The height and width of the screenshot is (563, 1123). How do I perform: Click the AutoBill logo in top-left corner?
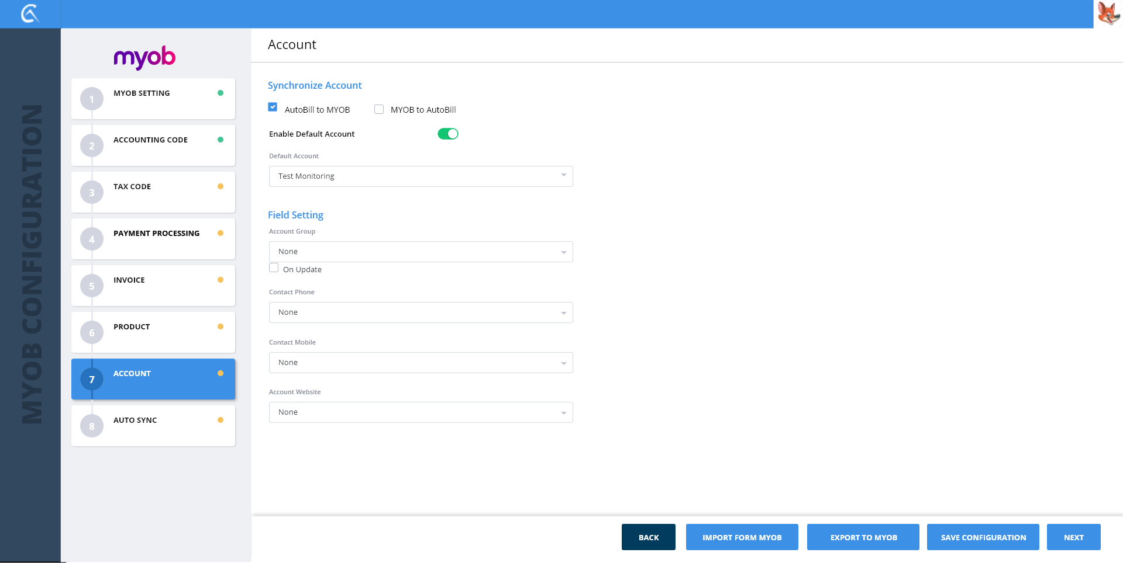click(30, 13)
